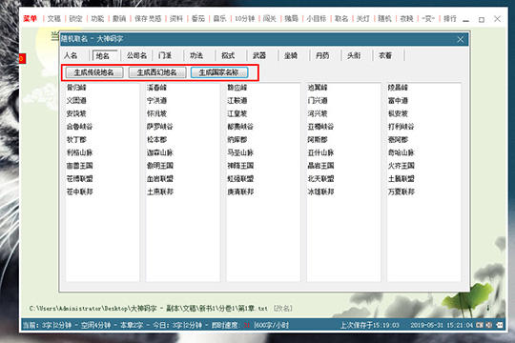Click 撤销 to undo
515x343 pixels.
(x=119, y=19)
